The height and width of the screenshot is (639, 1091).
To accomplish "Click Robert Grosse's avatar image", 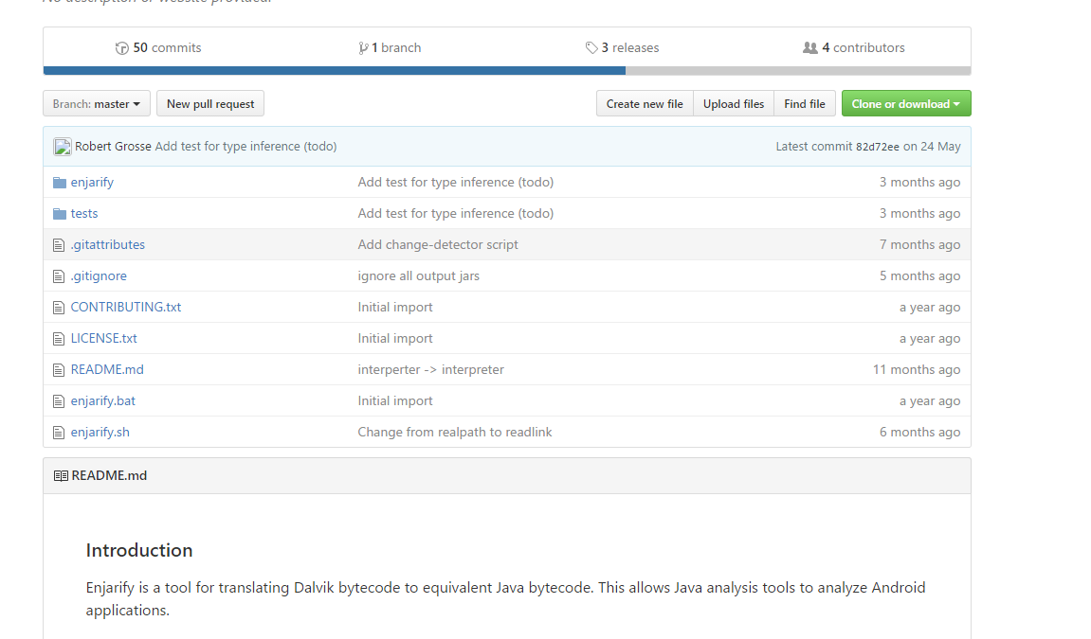I will coord(62,147).
